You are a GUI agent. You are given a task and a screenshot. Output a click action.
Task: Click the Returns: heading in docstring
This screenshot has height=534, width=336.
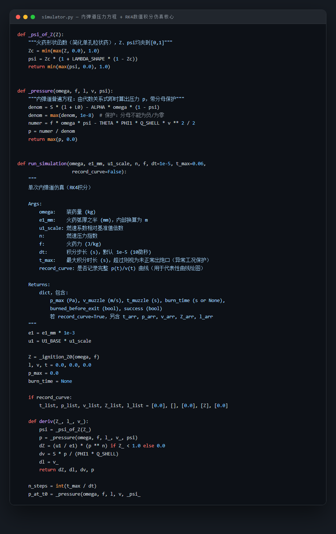click(x=39, y=284)
